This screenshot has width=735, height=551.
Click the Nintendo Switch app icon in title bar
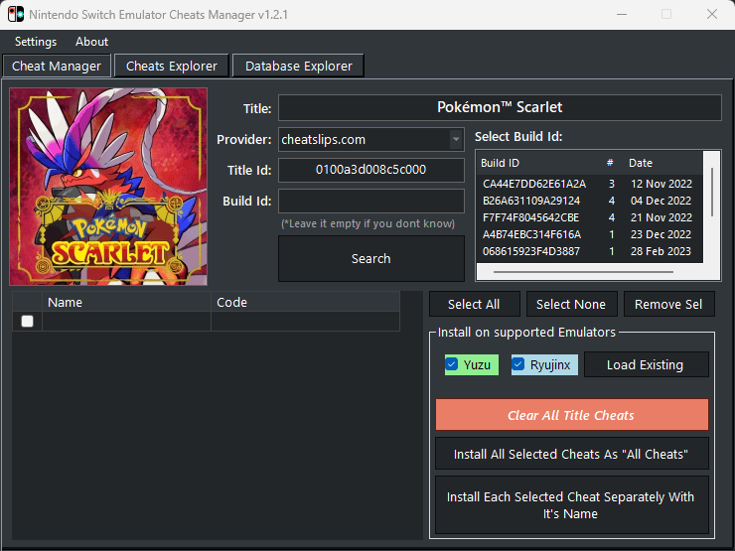pos(15,15)
